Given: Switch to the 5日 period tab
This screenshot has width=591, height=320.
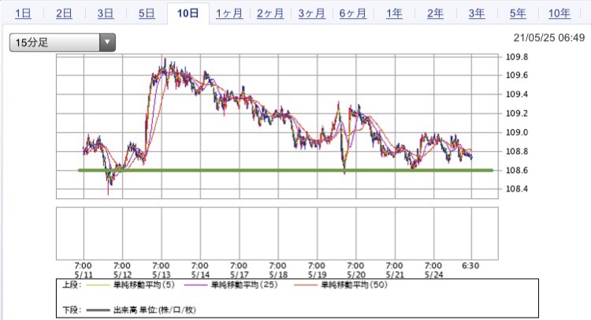Looking at the screenshot, I should point(147,13).
